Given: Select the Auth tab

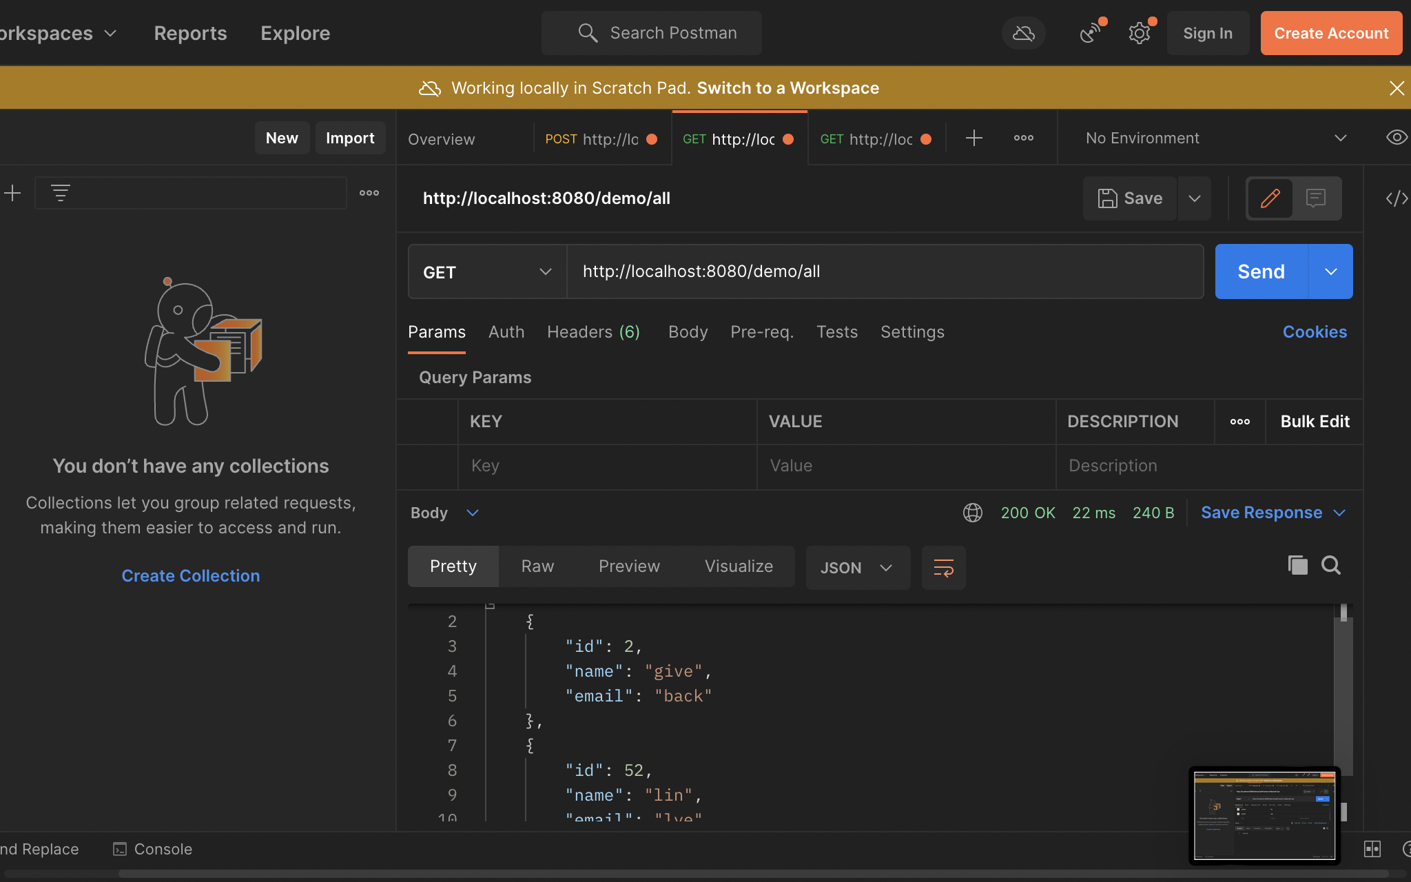Looking at the screenshot, I should [x=506, y=332].
